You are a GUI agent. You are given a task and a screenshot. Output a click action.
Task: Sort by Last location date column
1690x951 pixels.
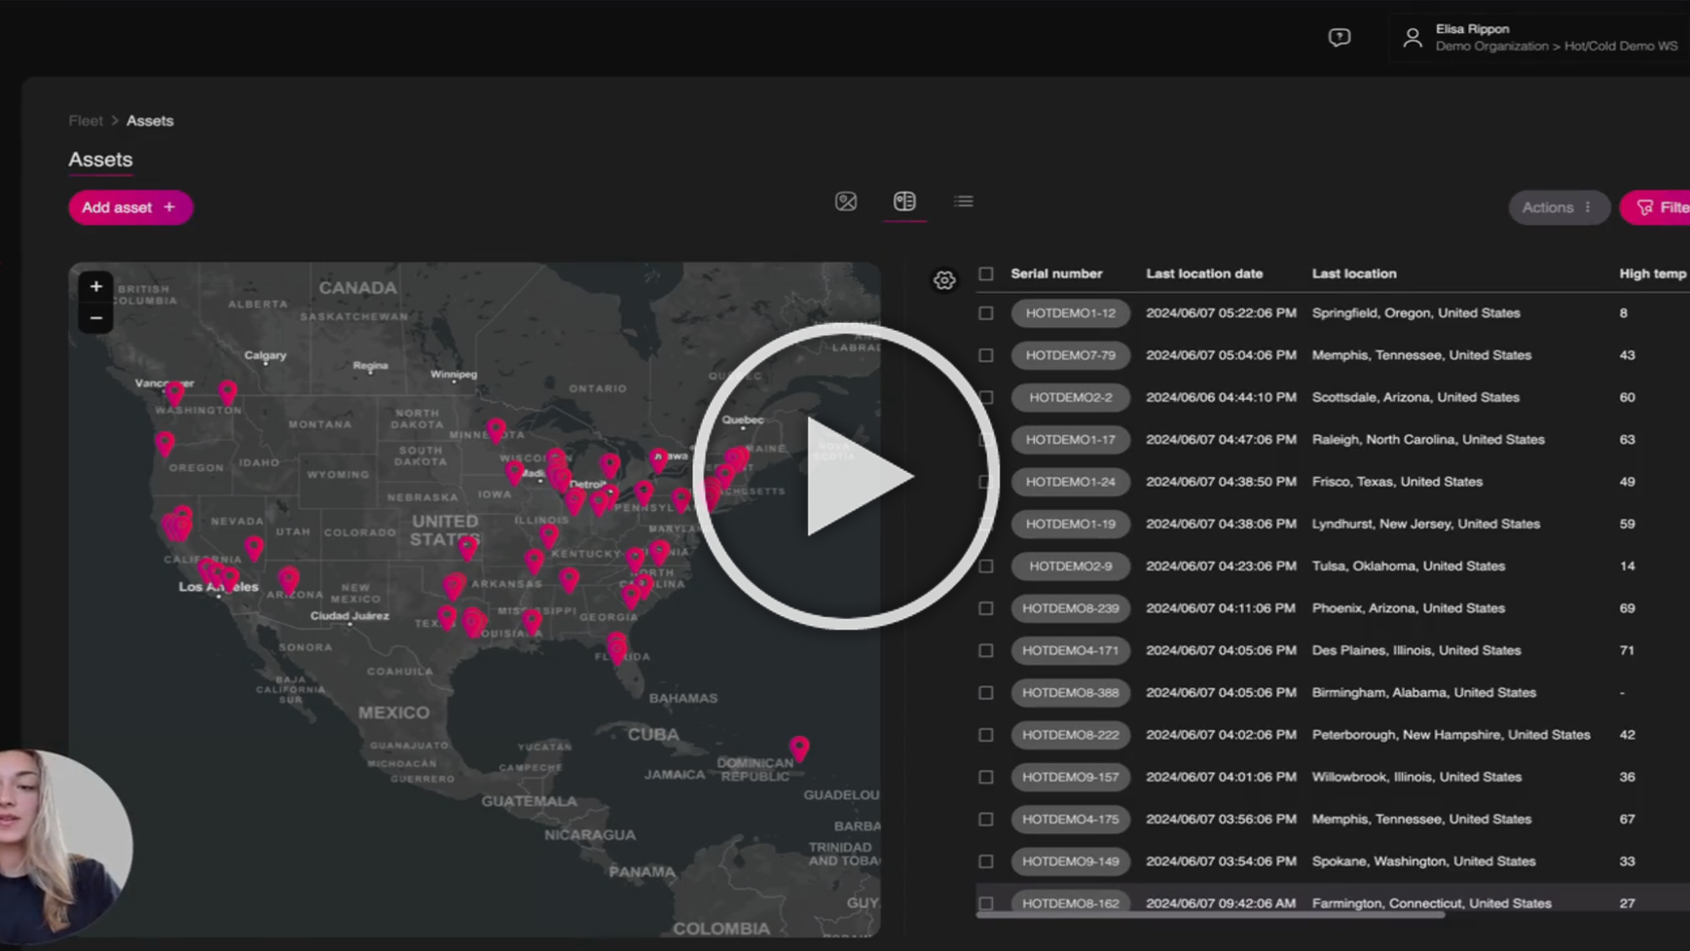pyautogui.click(x=1204, y=274)
